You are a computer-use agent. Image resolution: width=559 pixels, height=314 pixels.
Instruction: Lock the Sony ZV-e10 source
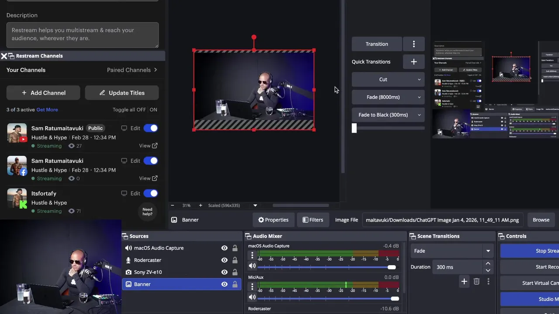(x=235, y=272)
